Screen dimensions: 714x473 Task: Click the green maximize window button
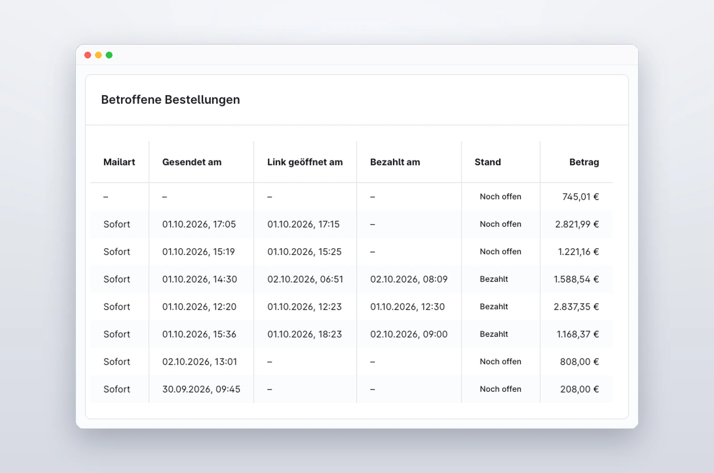[x=109, y=55]
